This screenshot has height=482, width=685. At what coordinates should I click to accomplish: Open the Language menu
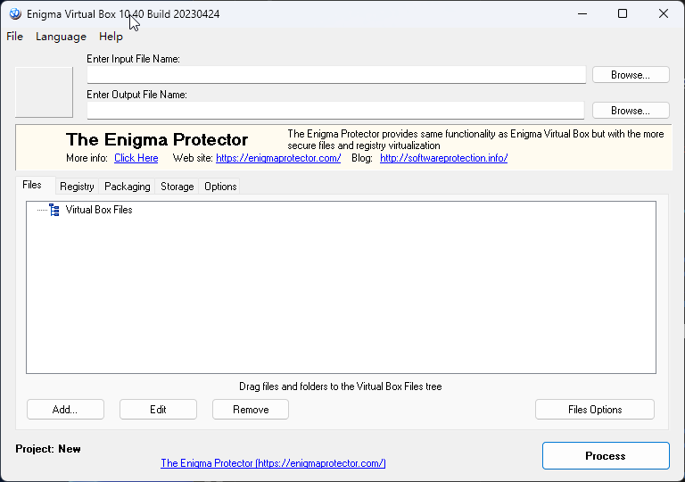(61, 37)
